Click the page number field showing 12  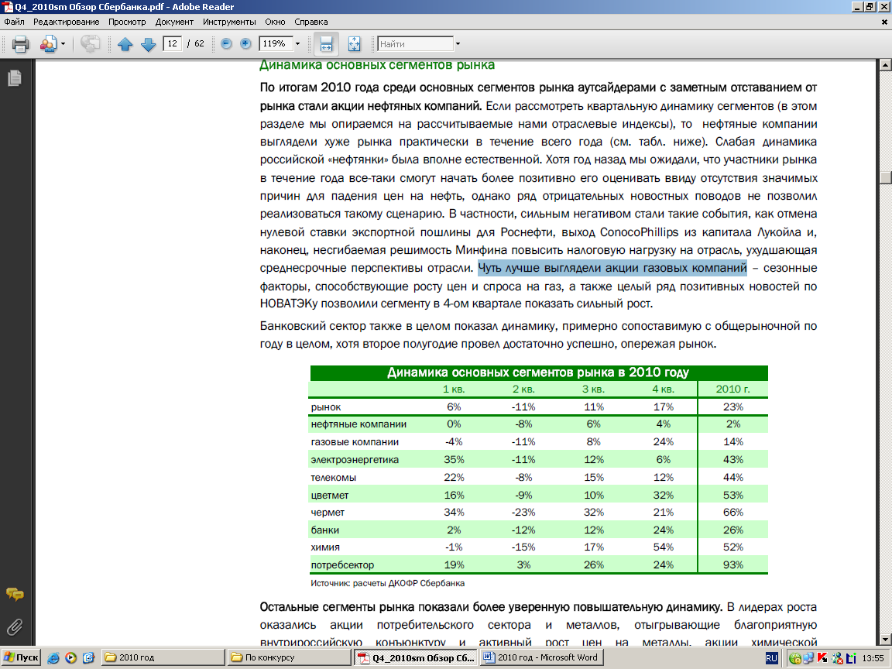coord(173,44)
